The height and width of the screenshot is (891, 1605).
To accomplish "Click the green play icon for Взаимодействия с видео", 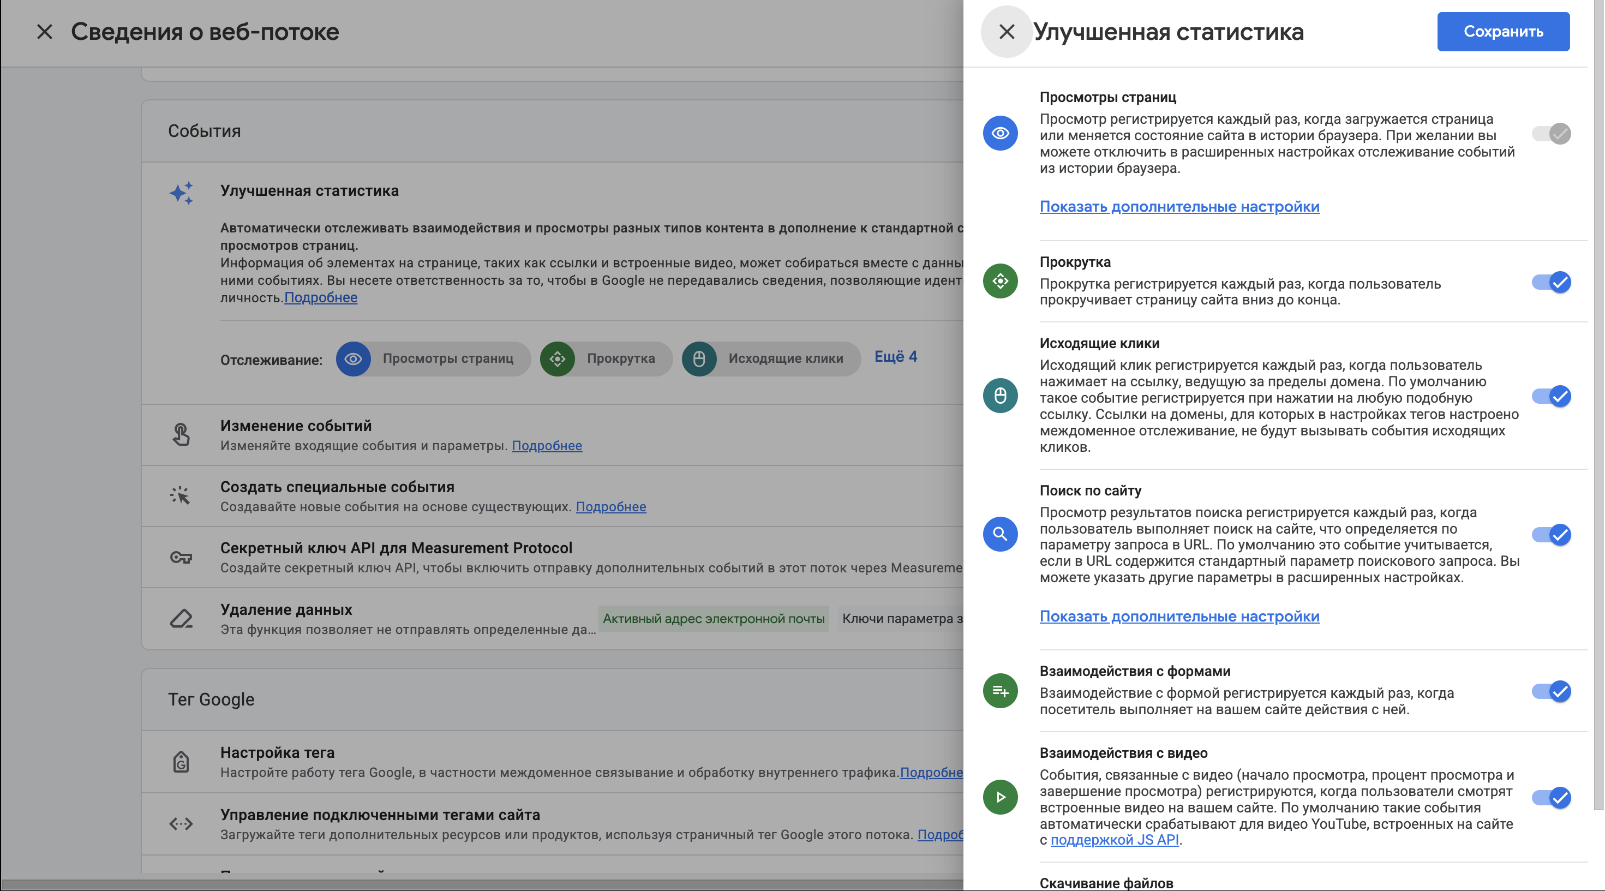I will pos(1000,797).
